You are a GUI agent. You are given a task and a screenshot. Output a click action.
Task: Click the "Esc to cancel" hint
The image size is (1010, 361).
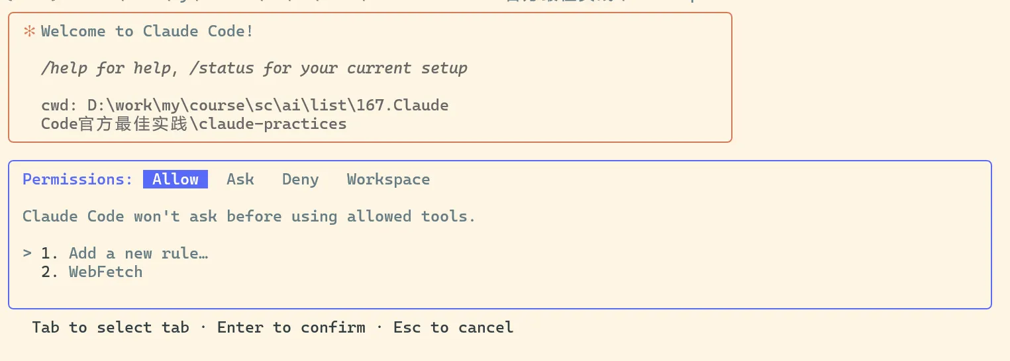(453, 327)
